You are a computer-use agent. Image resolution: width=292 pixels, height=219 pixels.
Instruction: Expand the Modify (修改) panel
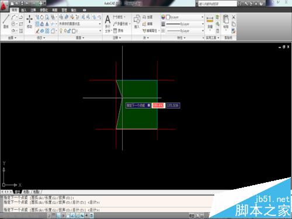click(x=41, y=37)
